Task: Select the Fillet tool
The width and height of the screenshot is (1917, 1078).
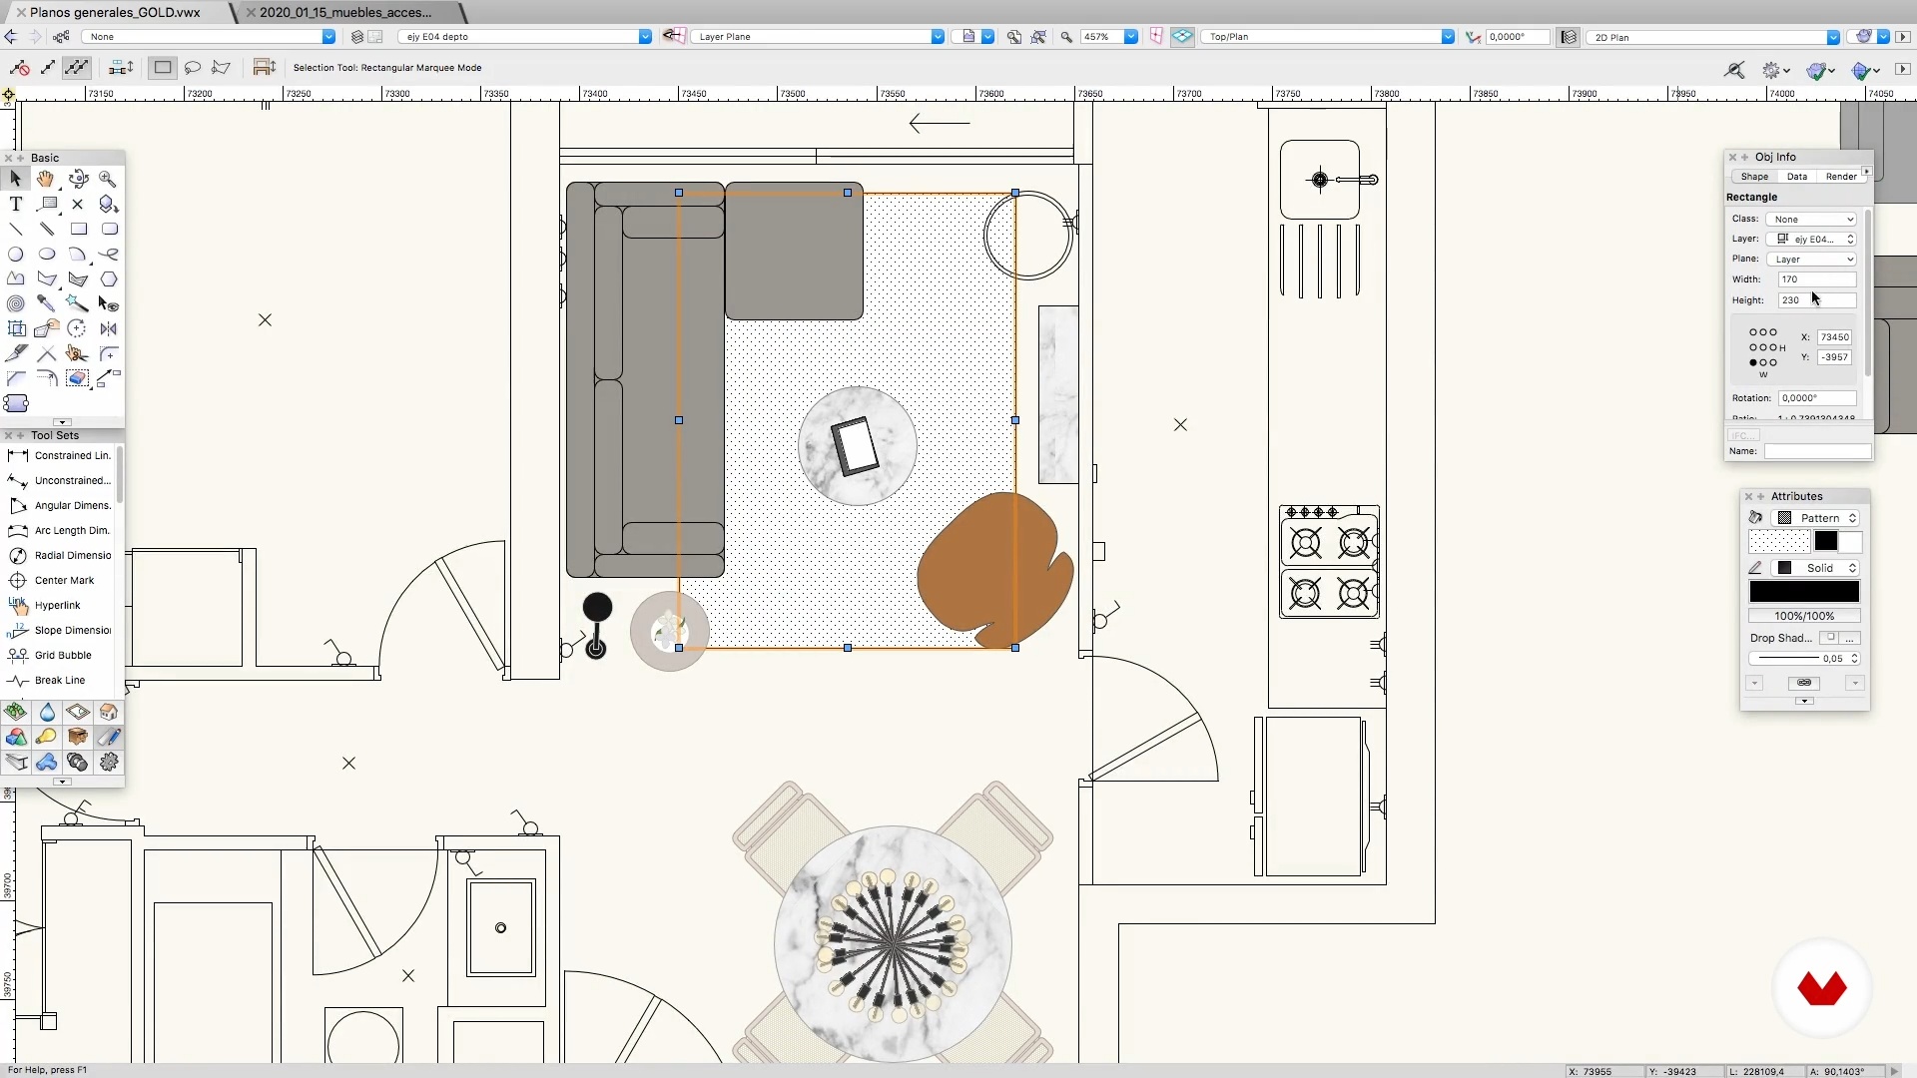Action: pyautogui.click(x=109, y=353)
